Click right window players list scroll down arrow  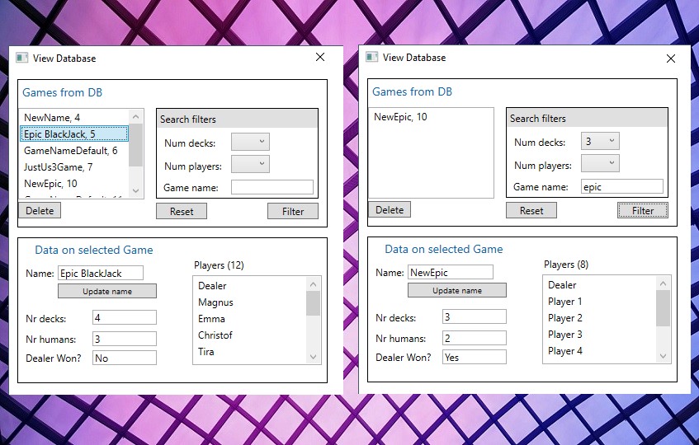[663, 356]
